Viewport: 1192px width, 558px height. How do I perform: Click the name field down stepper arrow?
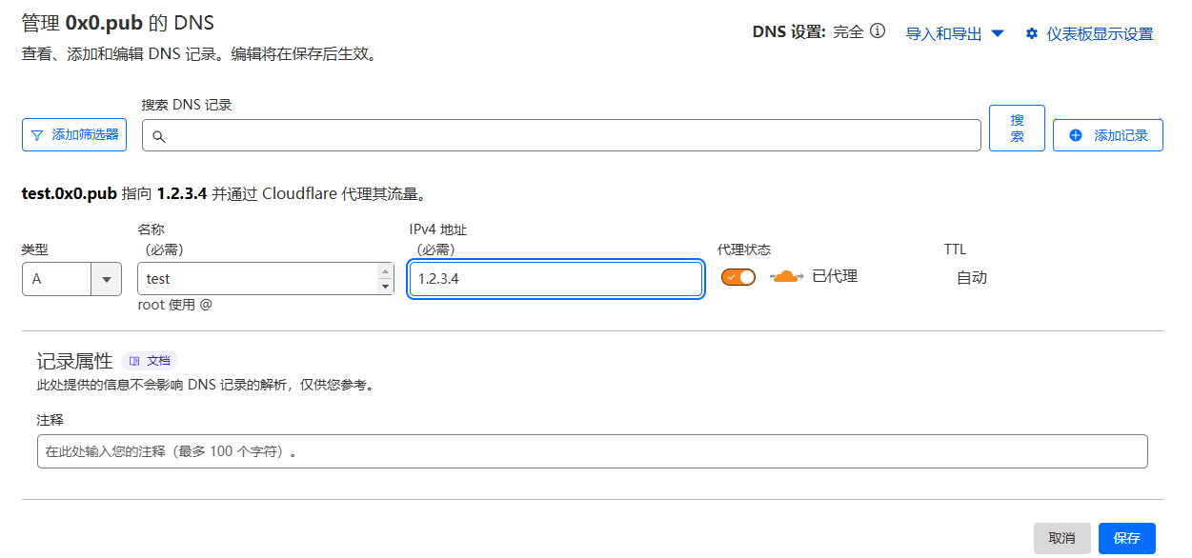[x=385, y=287]
